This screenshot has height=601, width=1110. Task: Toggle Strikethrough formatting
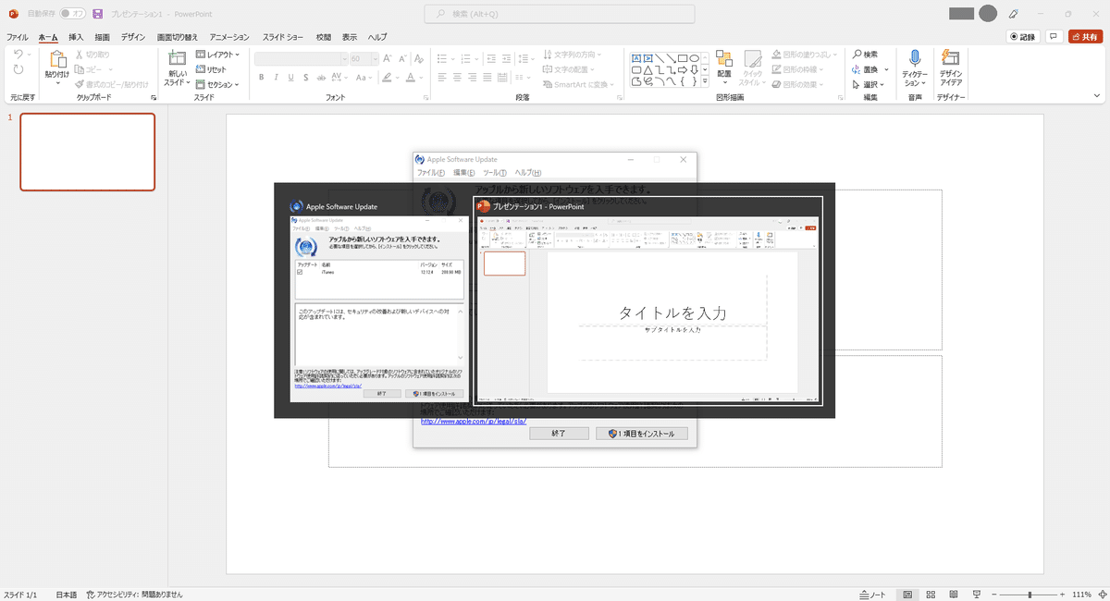[x=322, y=78]
